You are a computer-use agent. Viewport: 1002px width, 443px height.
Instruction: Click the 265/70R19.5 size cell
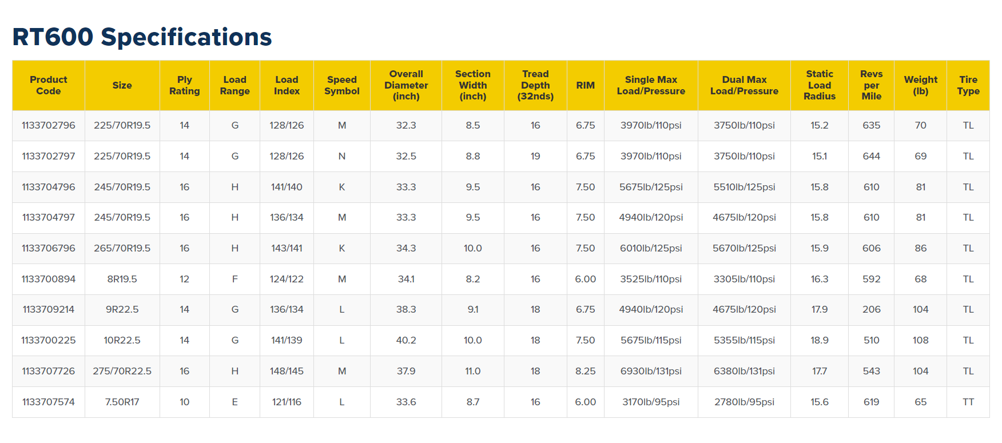point(122,248)
